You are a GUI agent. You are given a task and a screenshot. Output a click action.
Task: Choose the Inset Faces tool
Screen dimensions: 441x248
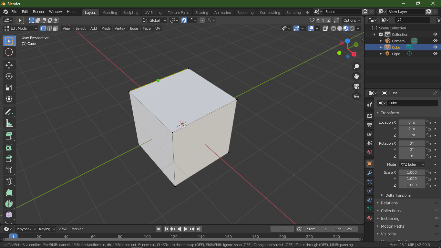(9, 148)
